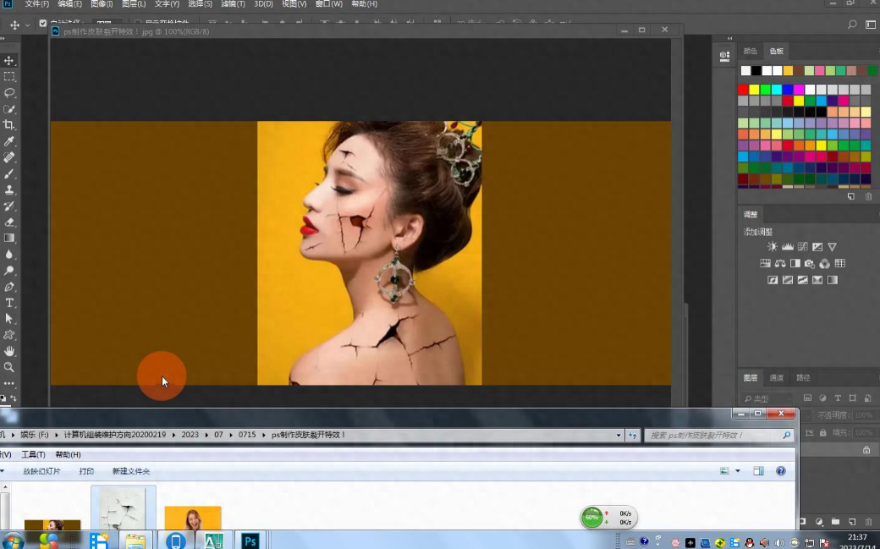
Task: Collapse the right panels with the double arrow
Action: coord(729,38)
